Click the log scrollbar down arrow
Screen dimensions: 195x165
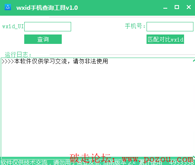point(194,157)
